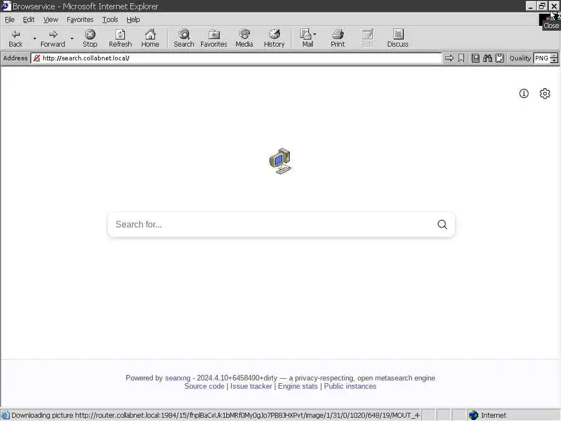
Task: Open the History toolbar panel
Action: point(274,38)
